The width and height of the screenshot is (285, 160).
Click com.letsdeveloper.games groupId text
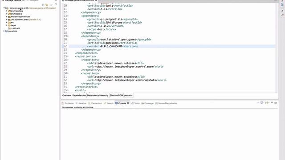[118, 40]
